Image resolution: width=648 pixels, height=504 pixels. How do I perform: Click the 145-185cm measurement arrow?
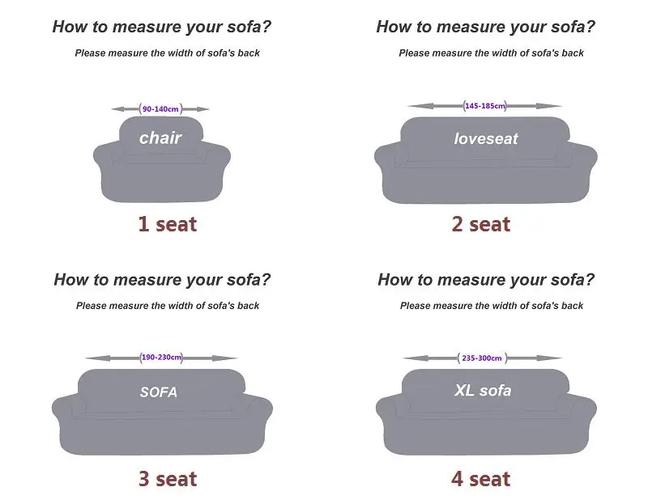coord(484,106)
